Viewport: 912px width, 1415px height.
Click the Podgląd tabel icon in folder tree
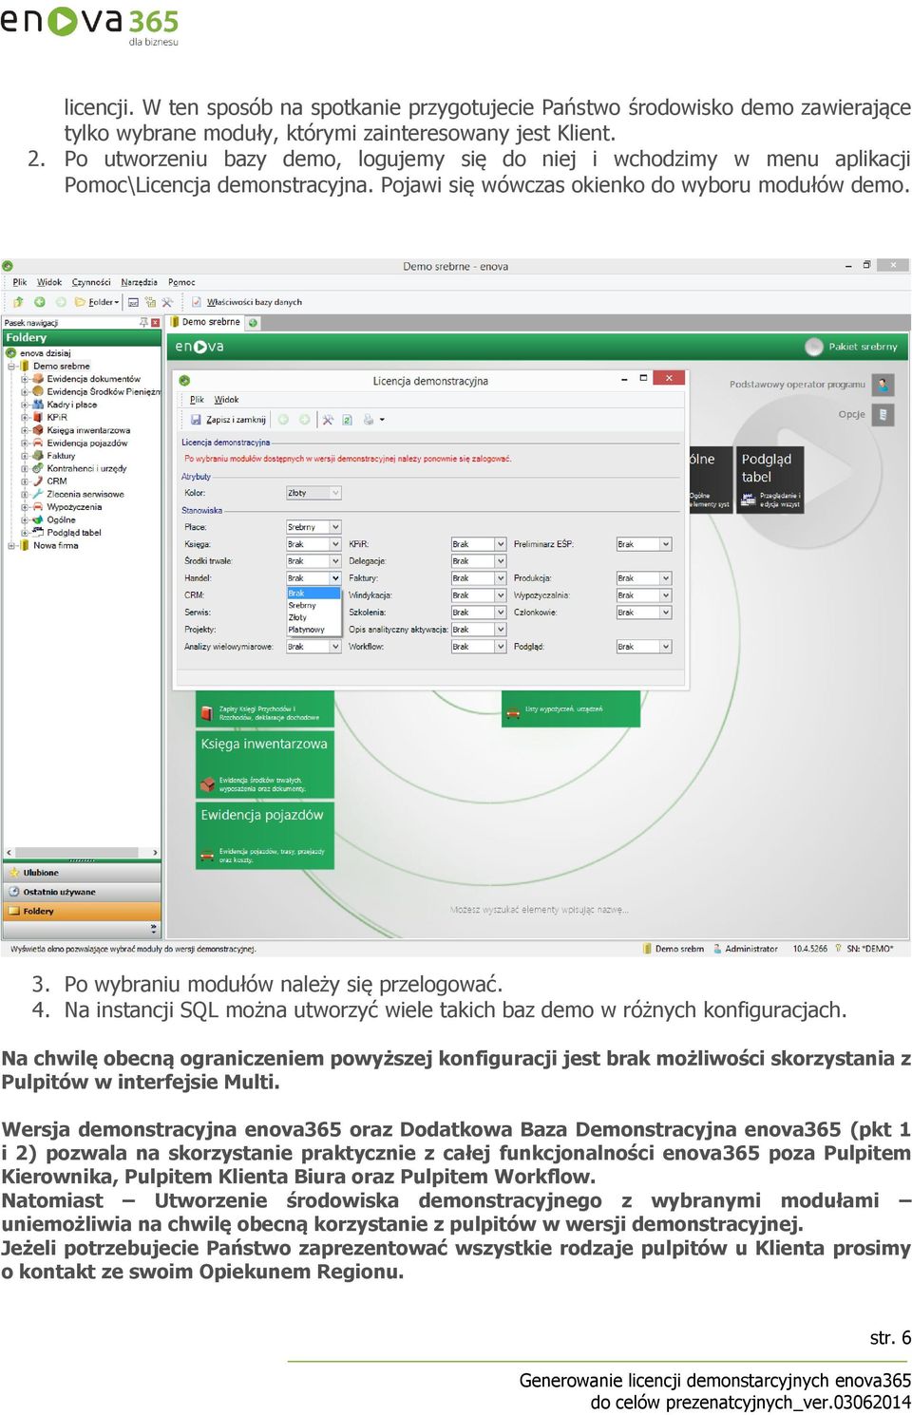(38, 533)
